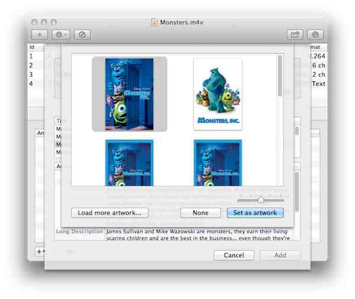
Task: Open the gear action toolbar menu
Action: (x=61, y=35)
